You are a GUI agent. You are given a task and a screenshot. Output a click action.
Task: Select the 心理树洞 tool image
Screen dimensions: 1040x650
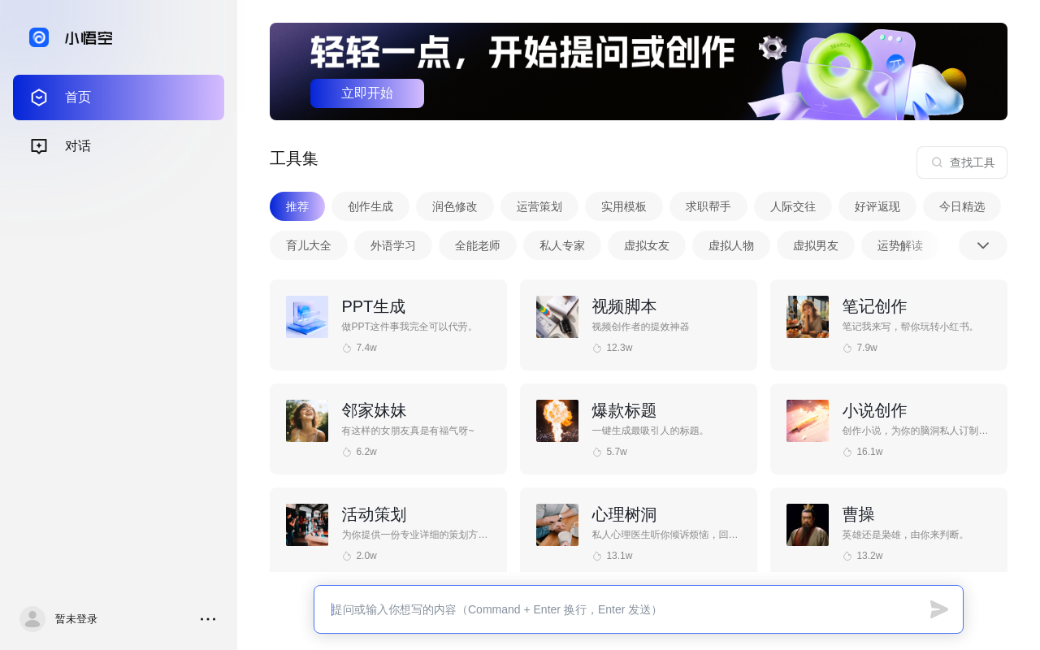click(x=557, y=525)
